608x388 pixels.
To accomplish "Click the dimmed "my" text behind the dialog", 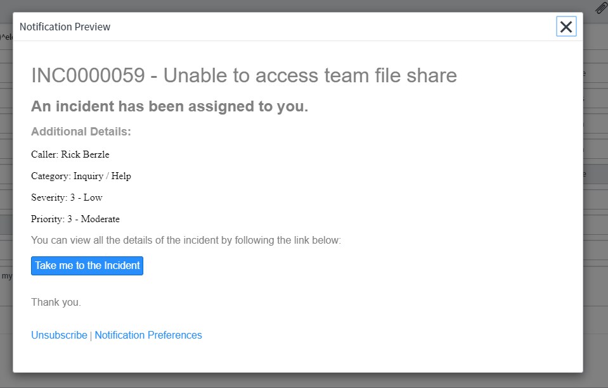I will pos(6,276).
